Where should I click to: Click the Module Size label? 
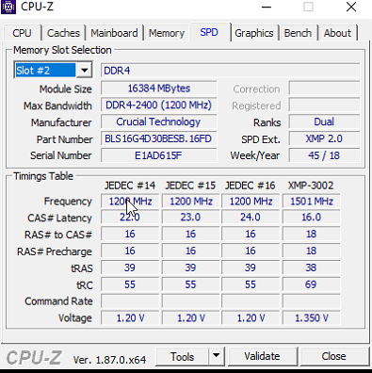(66, 89)
